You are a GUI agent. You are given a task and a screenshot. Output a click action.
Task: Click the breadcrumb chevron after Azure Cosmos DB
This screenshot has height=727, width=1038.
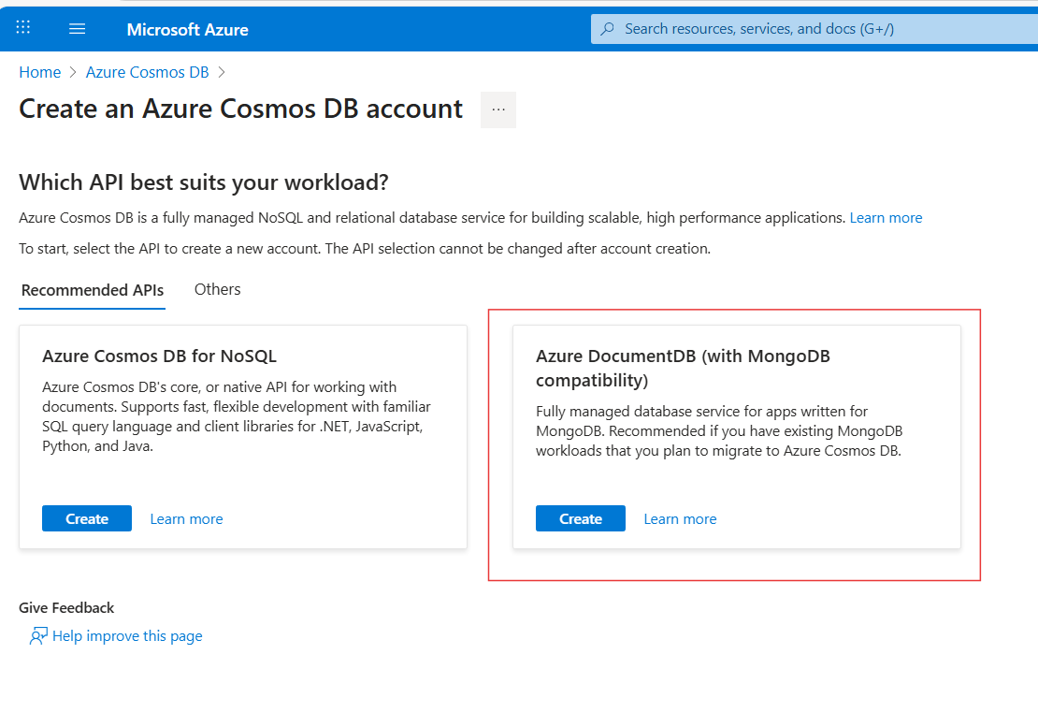[222, 72]
